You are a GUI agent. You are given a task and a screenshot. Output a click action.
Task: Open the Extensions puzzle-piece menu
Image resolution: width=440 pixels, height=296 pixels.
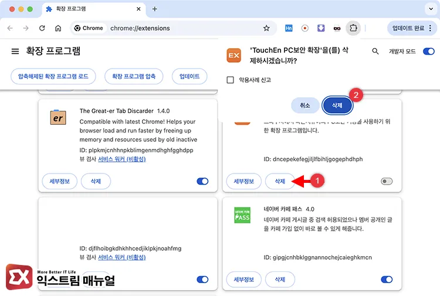pos(353,28)
